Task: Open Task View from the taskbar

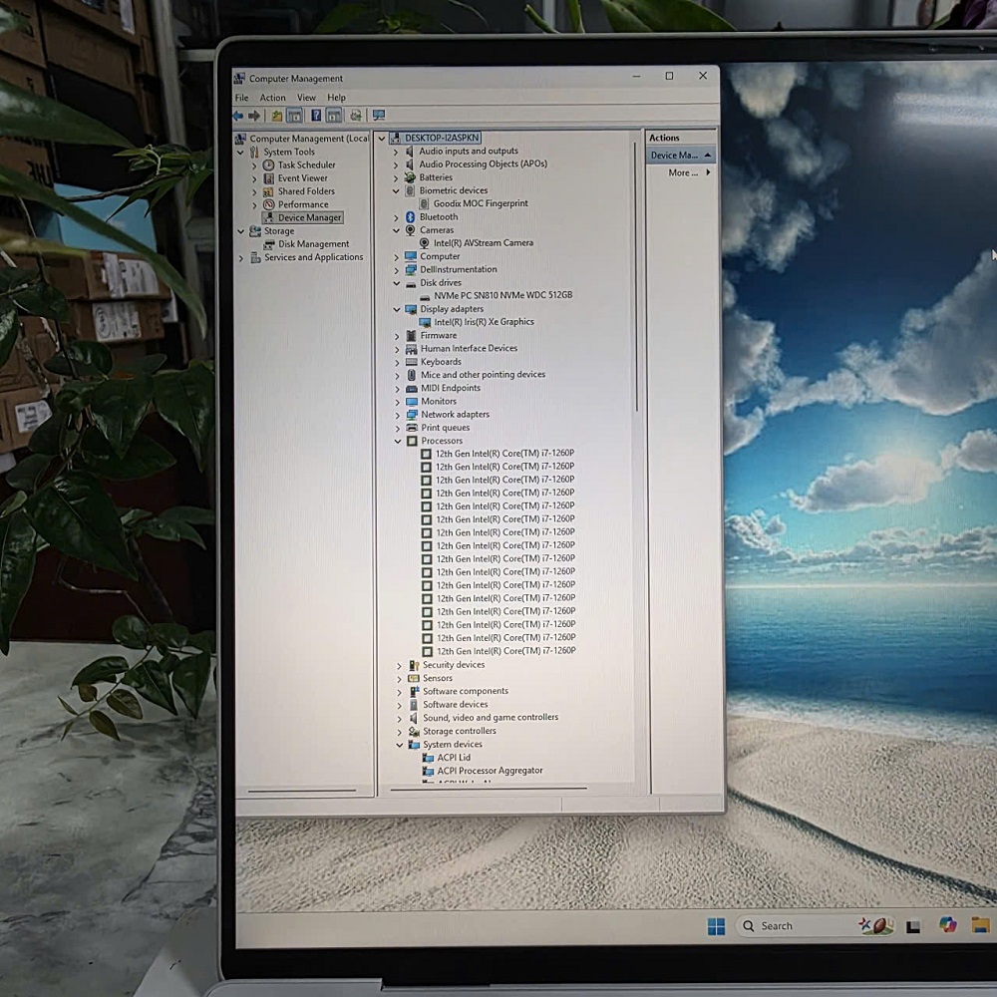Action: (x=913, y=927)
